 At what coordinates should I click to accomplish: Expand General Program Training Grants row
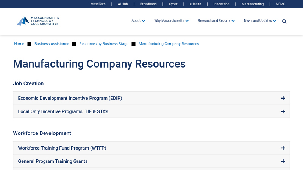[151, 161]
